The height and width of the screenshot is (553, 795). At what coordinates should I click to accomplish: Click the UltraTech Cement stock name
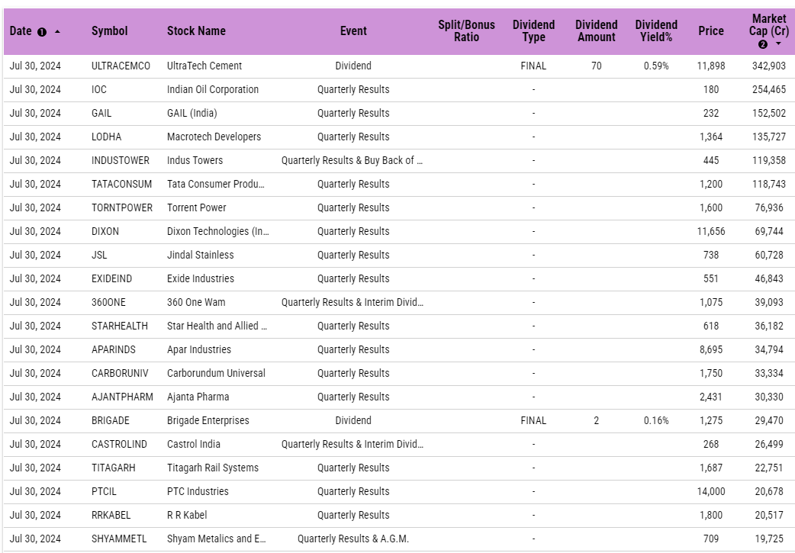point(204,66)
